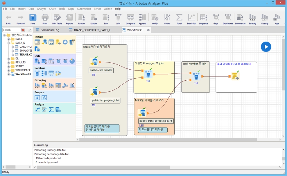Click the Save toolbar icon
287x176 pixels.
tap(33, 18)
